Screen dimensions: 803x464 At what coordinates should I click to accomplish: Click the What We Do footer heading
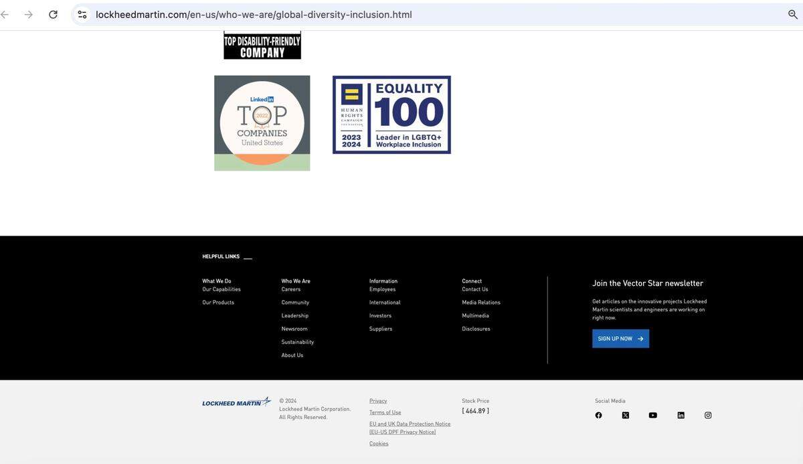pos(217,281)
